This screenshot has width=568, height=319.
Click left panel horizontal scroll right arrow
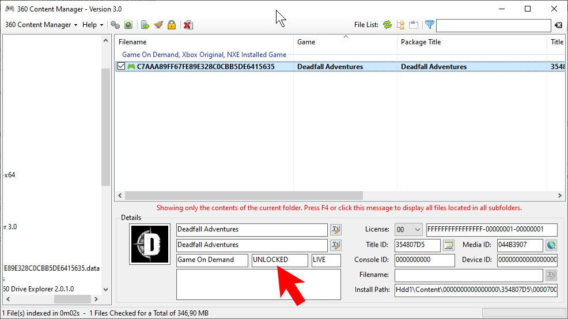[96, 299]
